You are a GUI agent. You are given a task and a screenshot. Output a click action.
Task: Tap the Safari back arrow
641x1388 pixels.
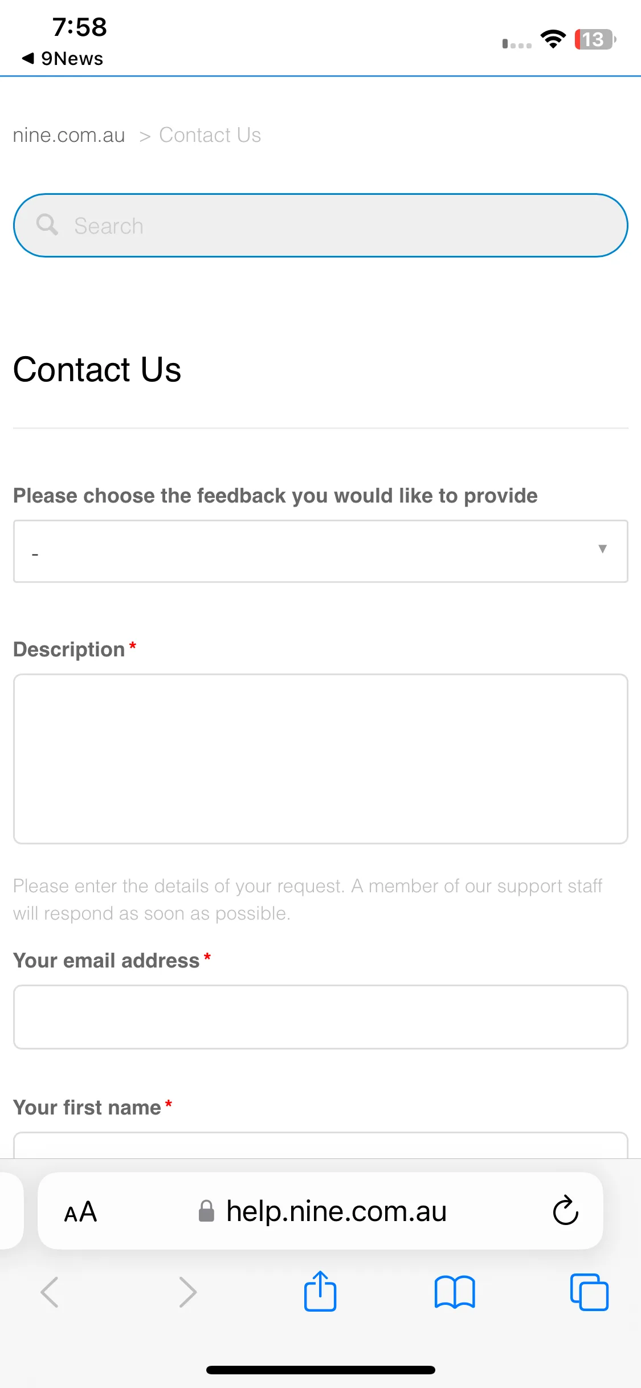50,1292
